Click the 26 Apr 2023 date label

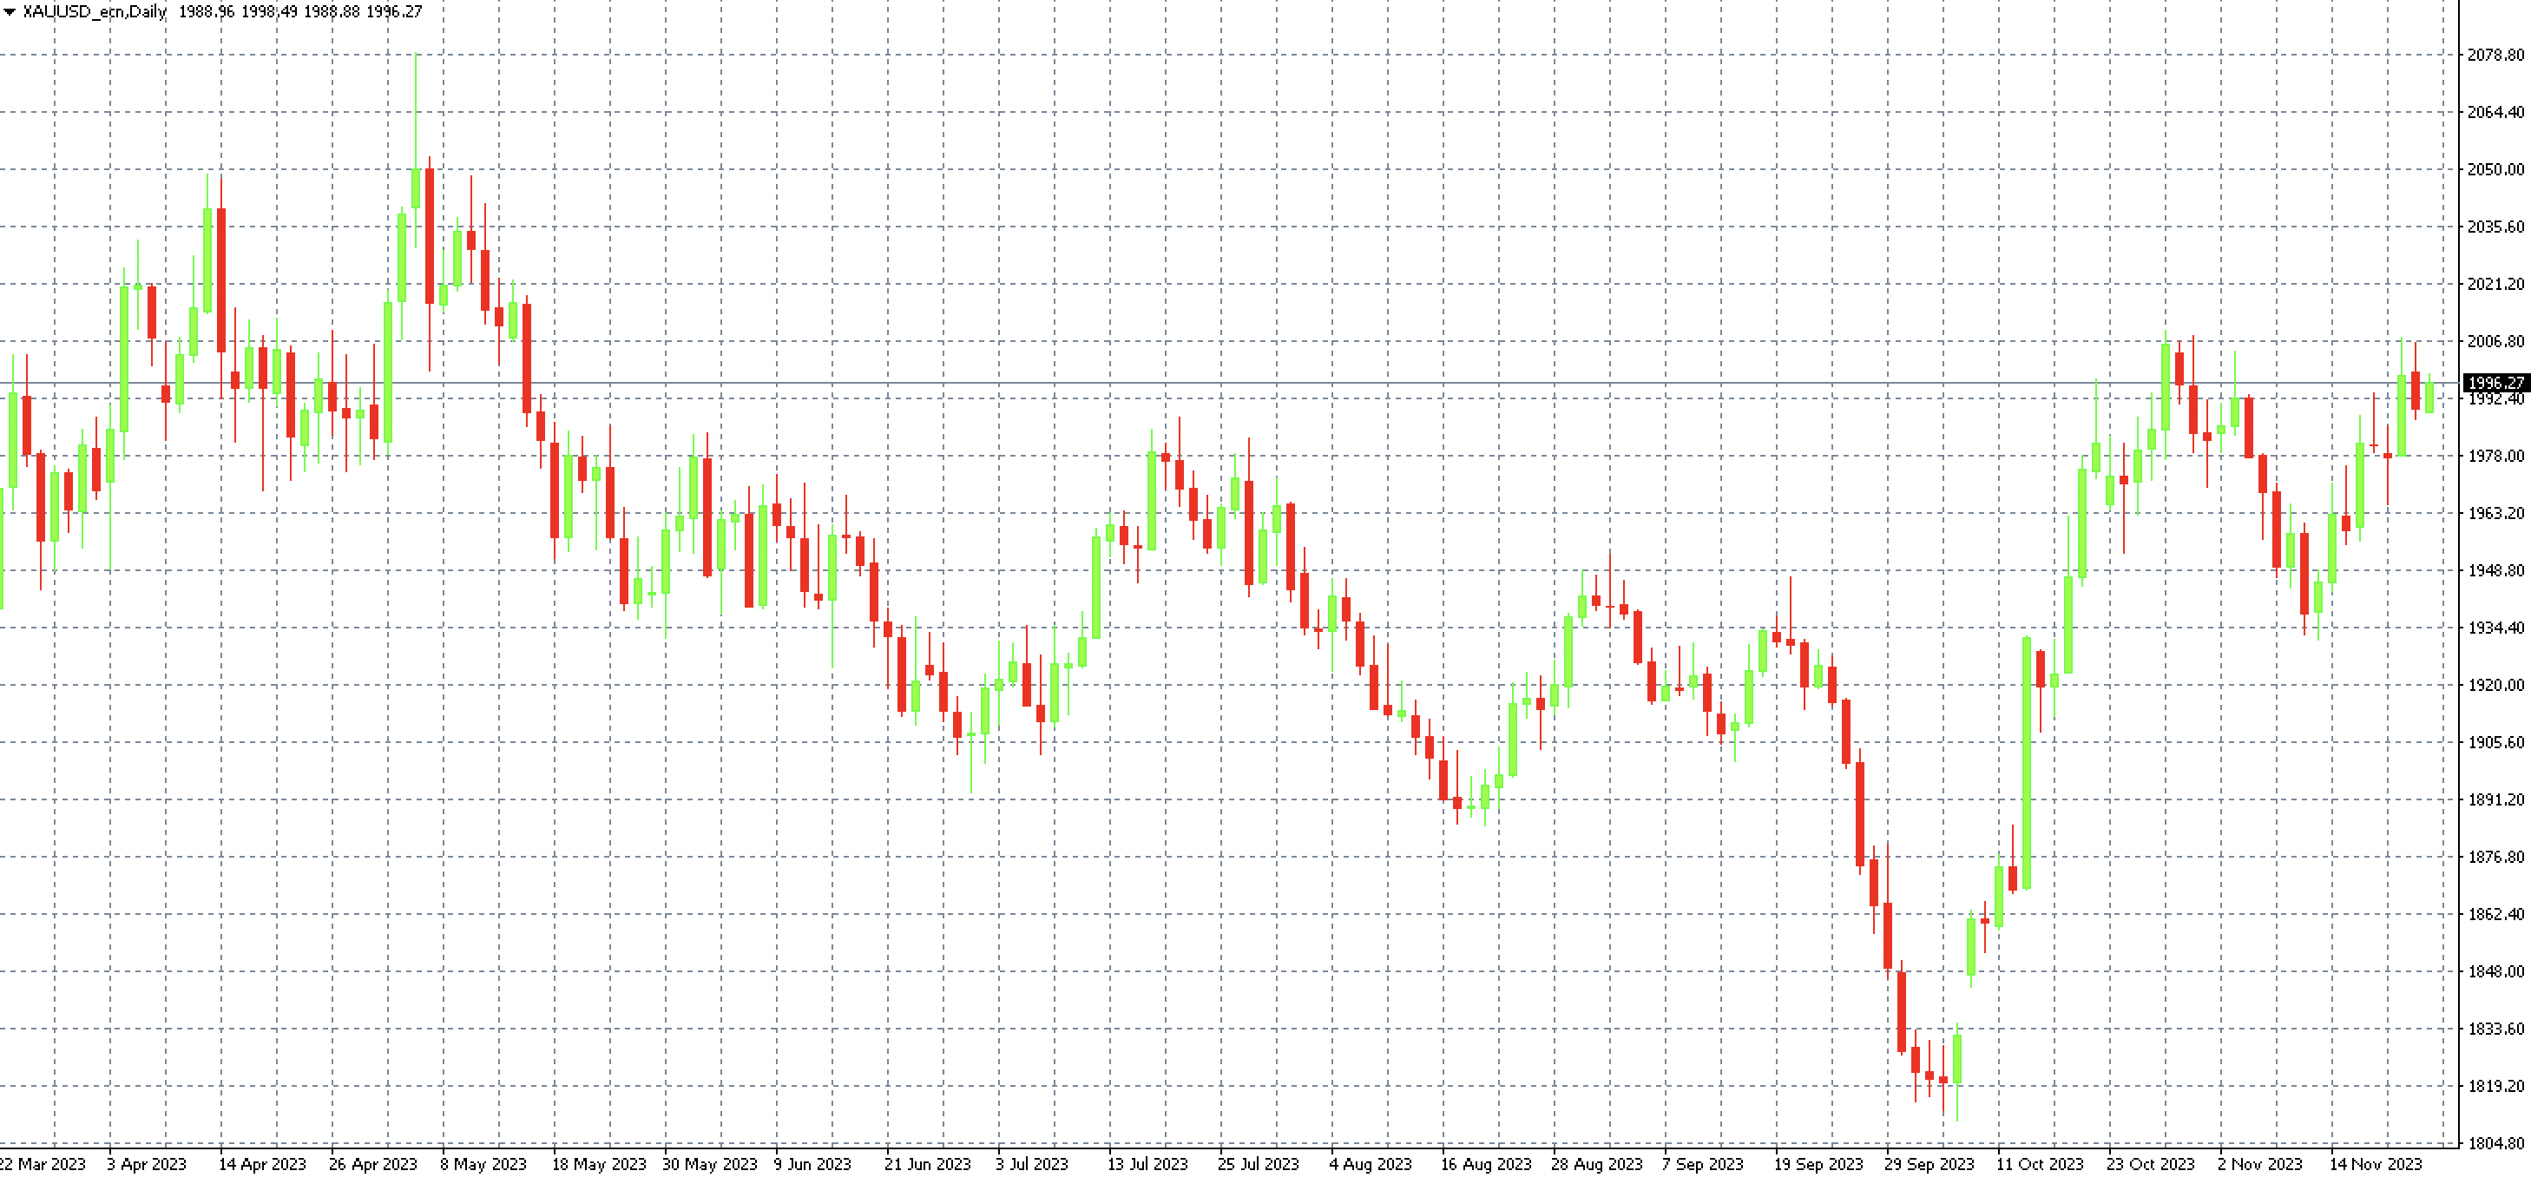tap(373, 1164)
